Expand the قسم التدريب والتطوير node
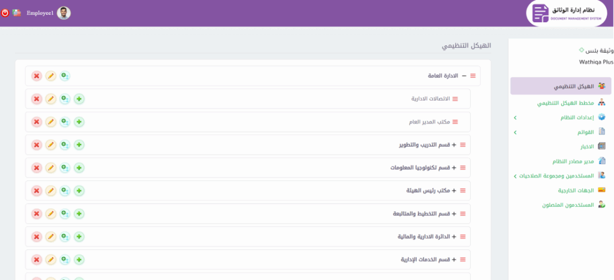Image resolution: width=614 pixels, height=280 pixels. (454, 145)
